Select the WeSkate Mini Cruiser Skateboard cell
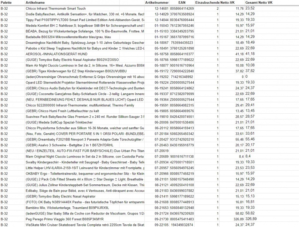299x227 pixels. (85, 225)
